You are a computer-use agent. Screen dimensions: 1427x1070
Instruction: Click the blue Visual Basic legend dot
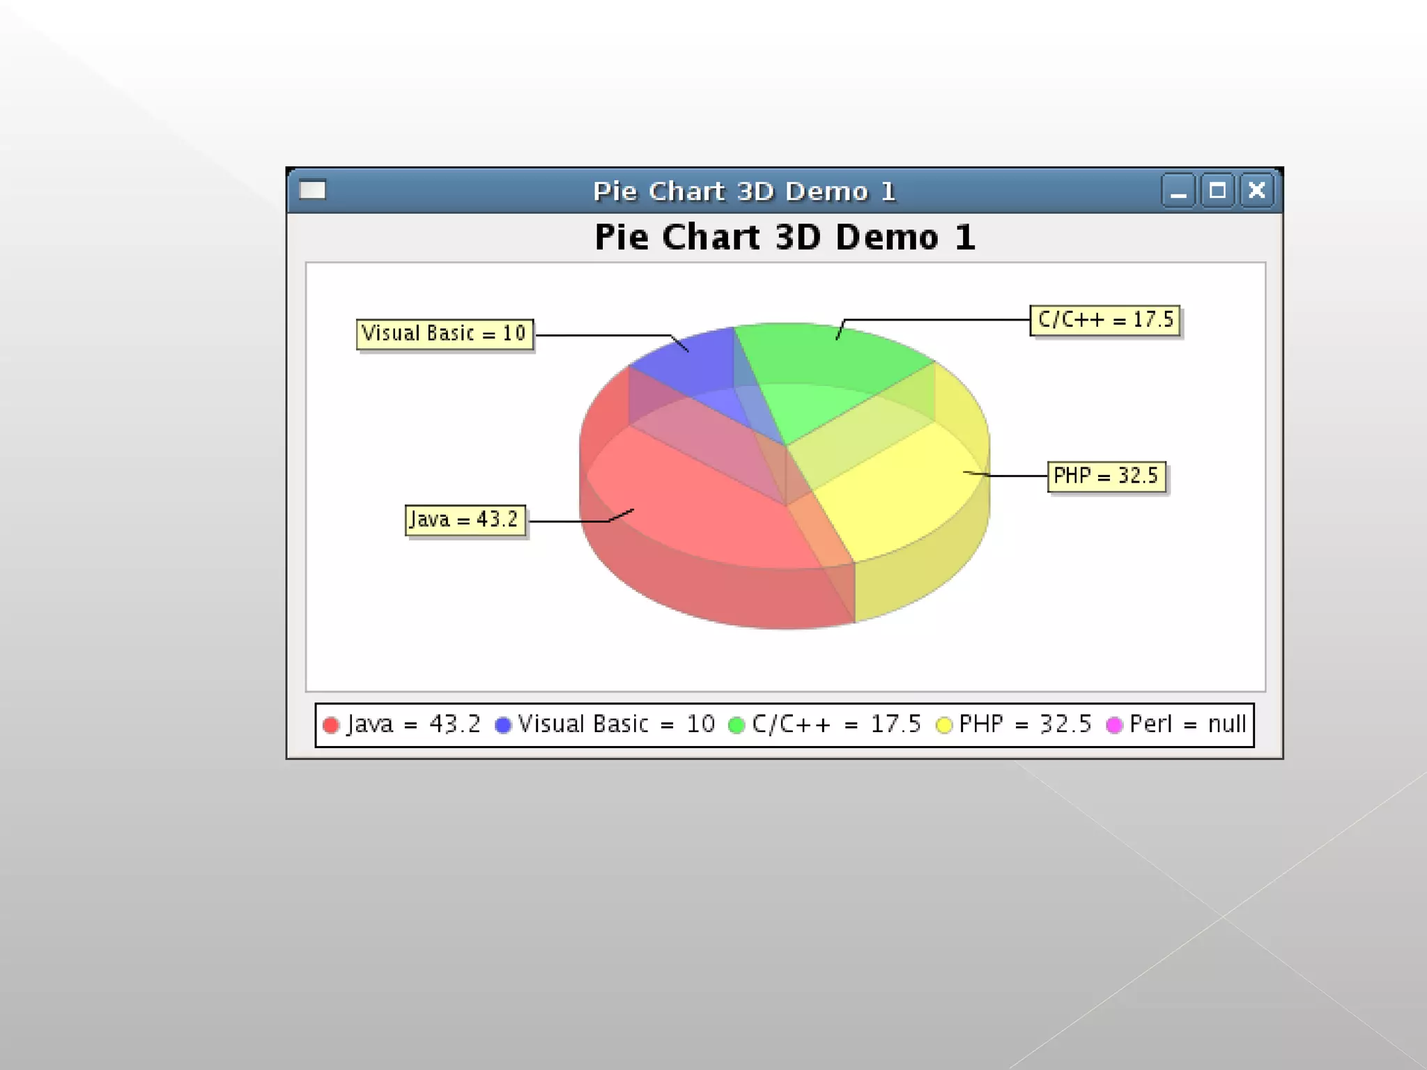502,725
